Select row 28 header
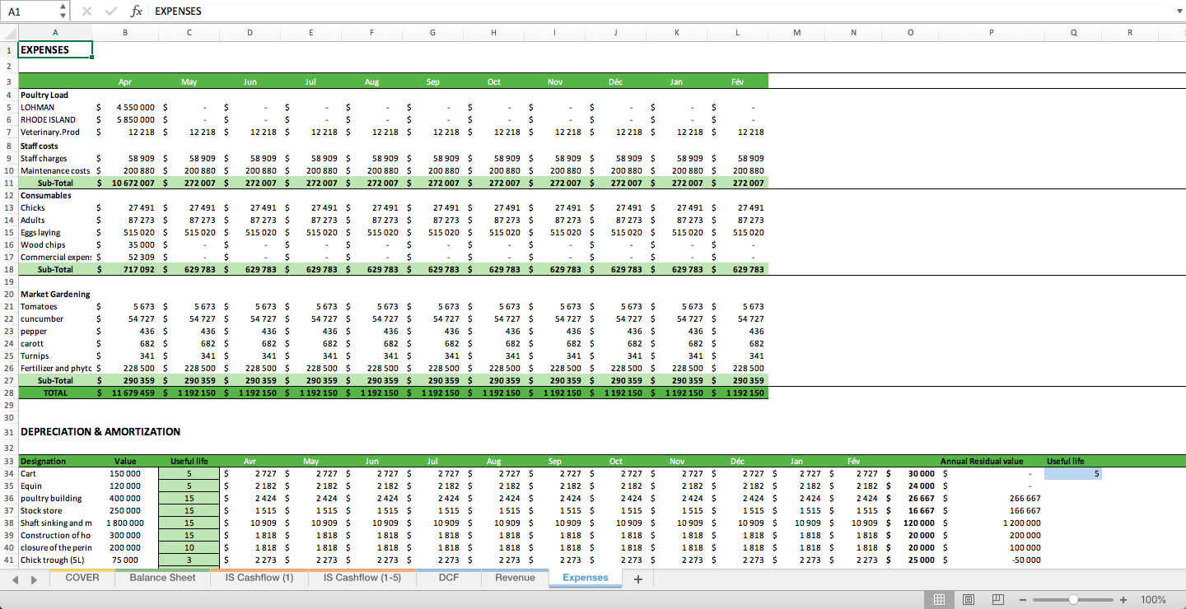 coord(8,393)
